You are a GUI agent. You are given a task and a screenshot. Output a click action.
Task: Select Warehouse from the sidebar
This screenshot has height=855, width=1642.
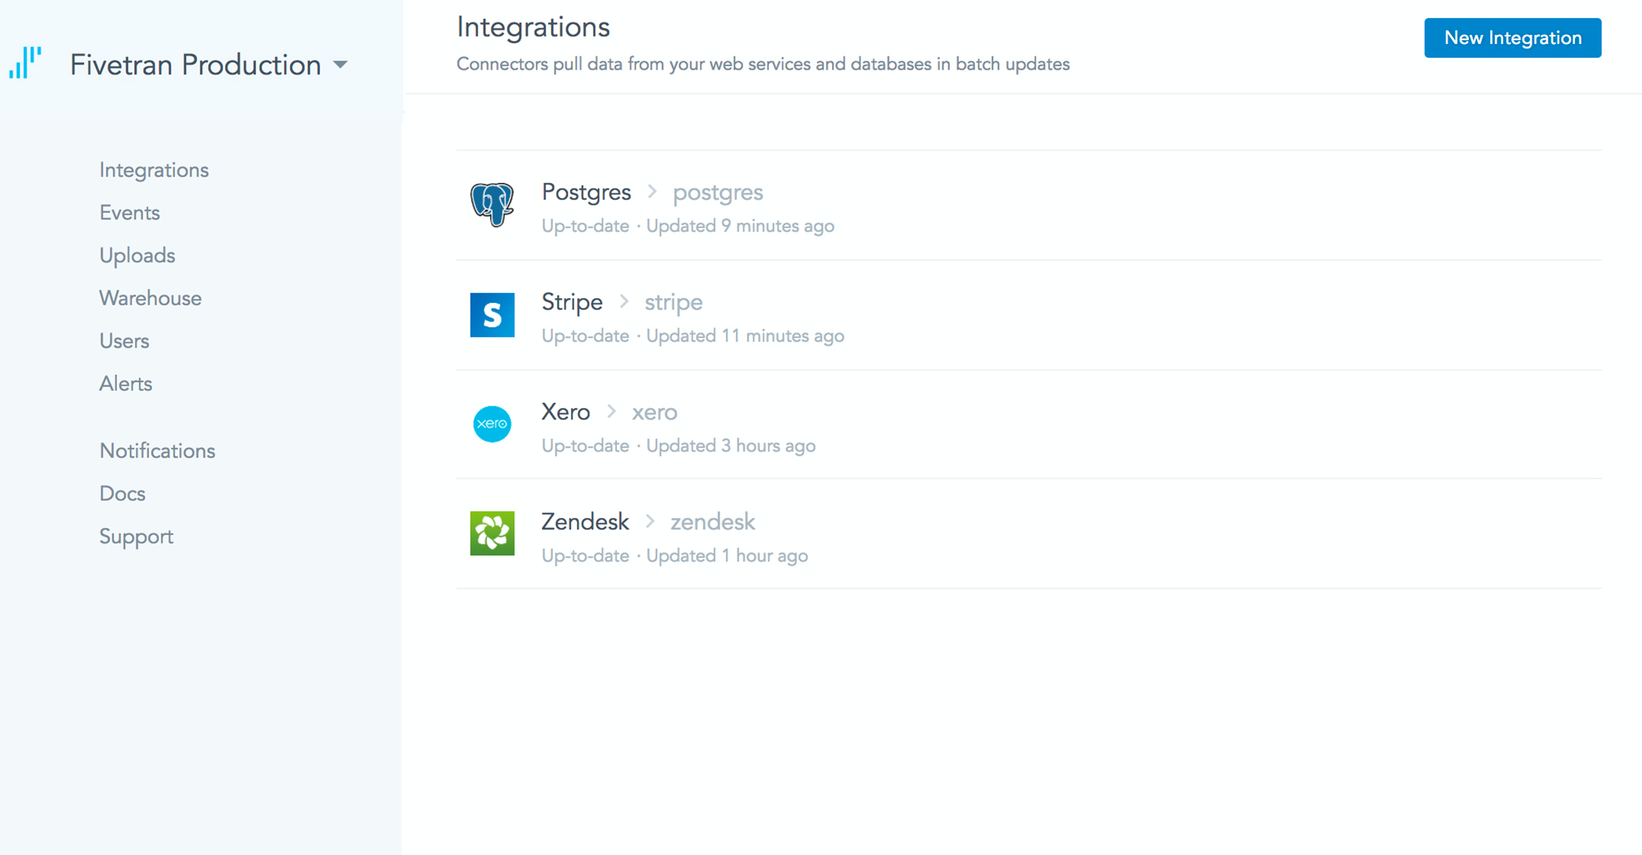click(150, 298)
